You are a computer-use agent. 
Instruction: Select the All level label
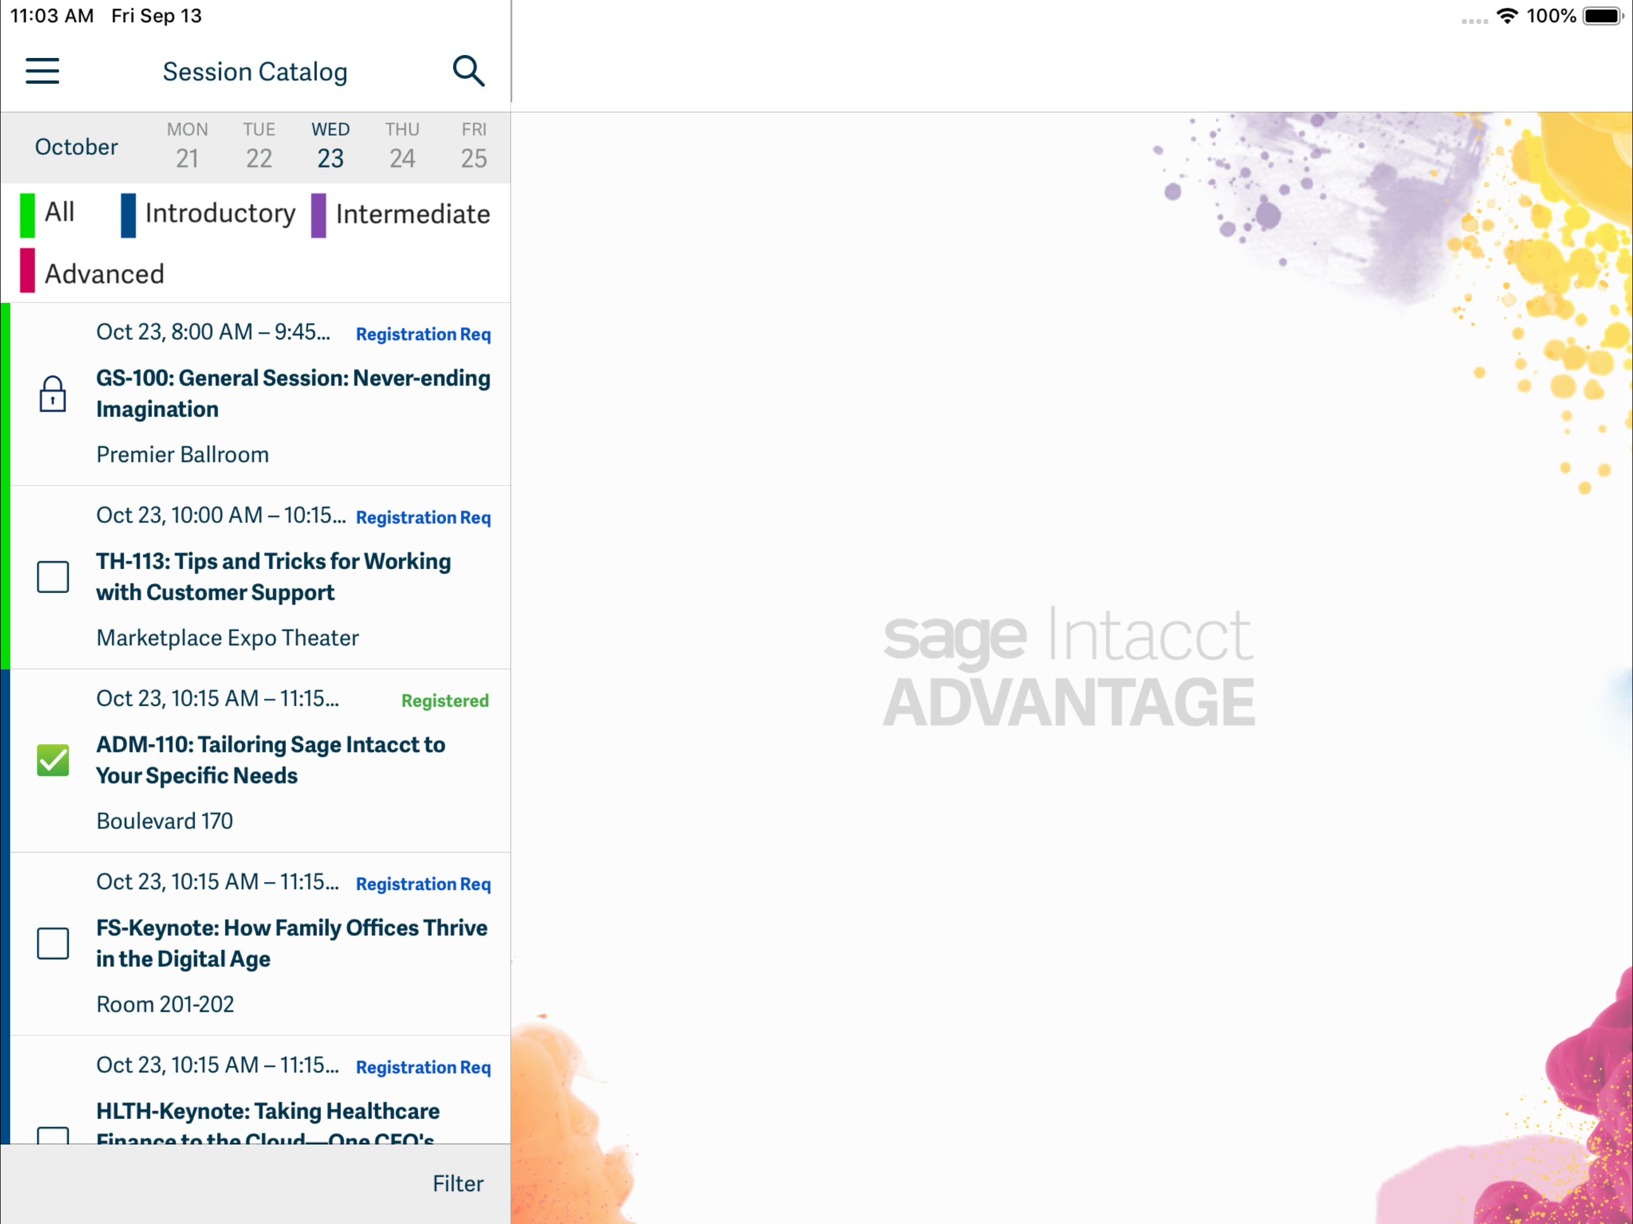tap(59, 212)
